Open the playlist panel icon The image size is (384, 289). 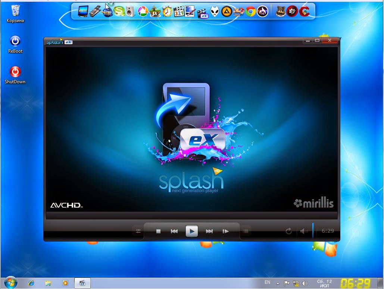tap(246, 231)
